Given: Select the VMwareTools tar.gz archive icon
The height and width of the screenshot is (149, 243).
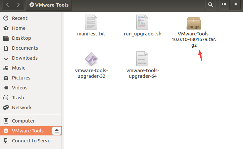Looking at the screenshot, I should coord(194,23).
